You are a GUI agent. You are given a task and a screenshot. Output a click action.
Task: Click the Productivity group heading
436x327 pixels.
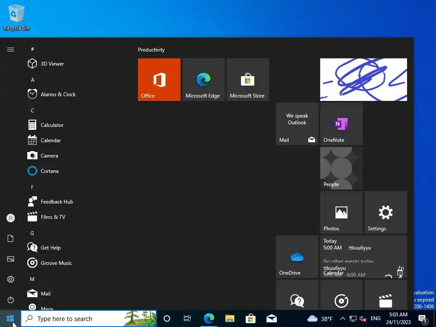[151, 50]
